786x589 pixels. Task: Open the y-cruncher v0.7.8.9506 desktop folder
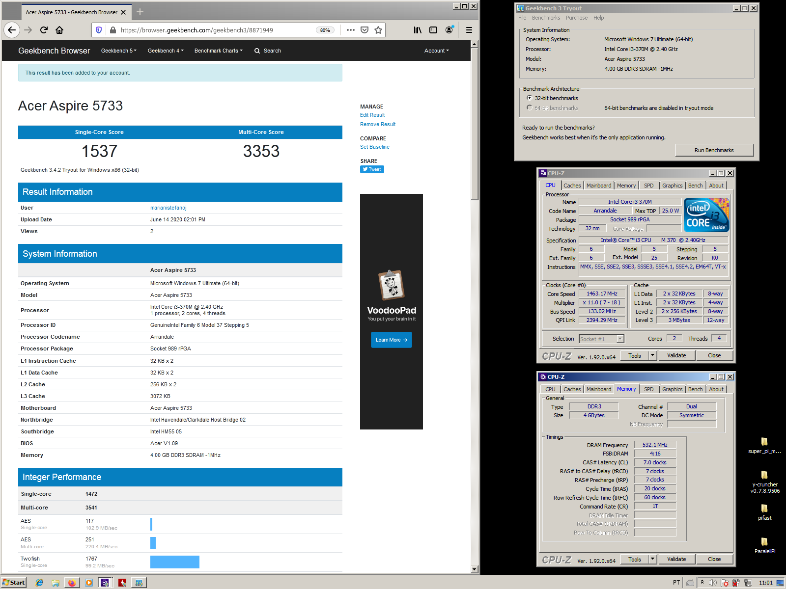(x=765, y=482)
